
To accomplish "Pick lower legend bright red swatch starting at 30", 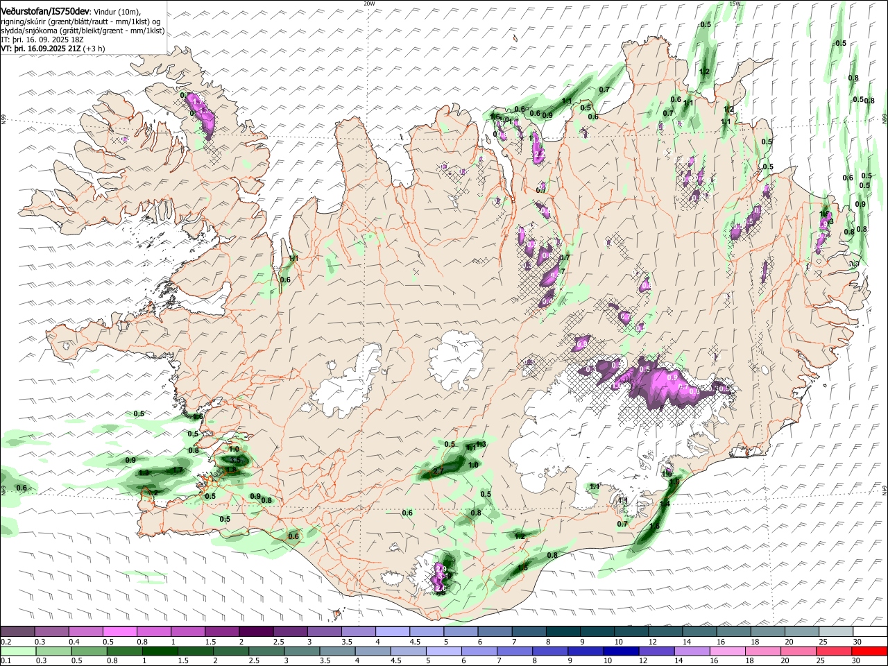I will coord(870,651).
